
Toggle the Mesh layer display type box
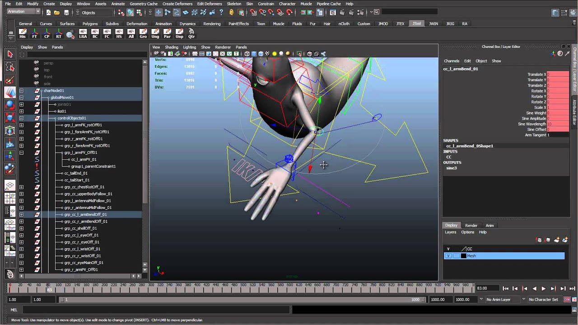pyautogui.click(x=456, y=256)
